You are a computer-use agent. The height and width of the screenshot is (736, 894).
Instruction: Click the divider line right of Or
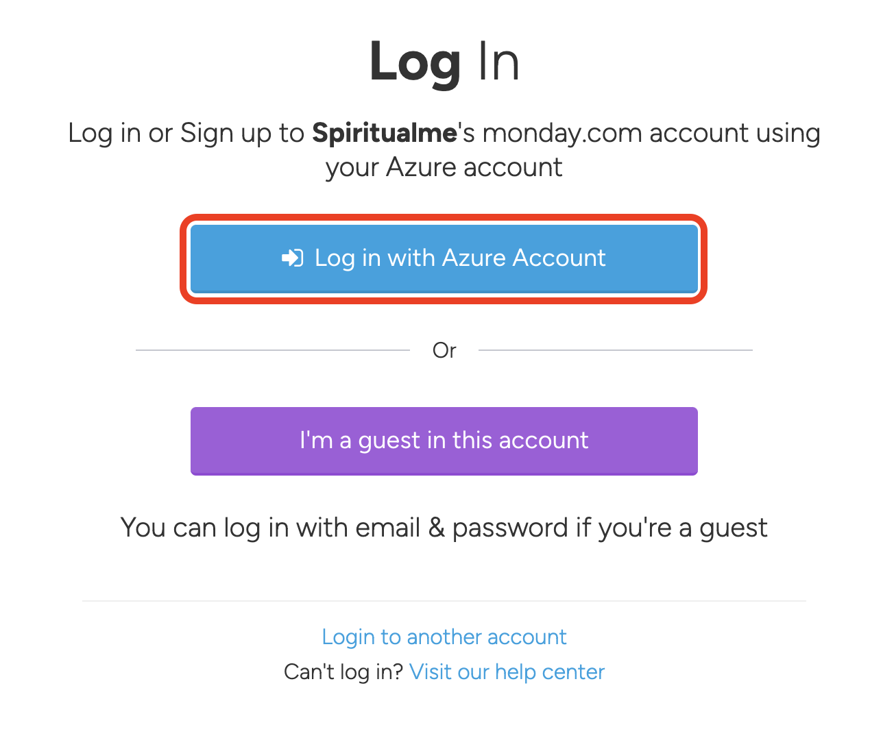(x=616, y=350)
